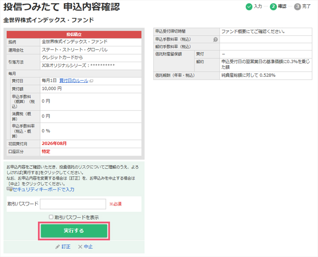Click the 全世界株式インデックス・ファンド table cell
This screenshot has height=257, width=318.
point(91,42)
